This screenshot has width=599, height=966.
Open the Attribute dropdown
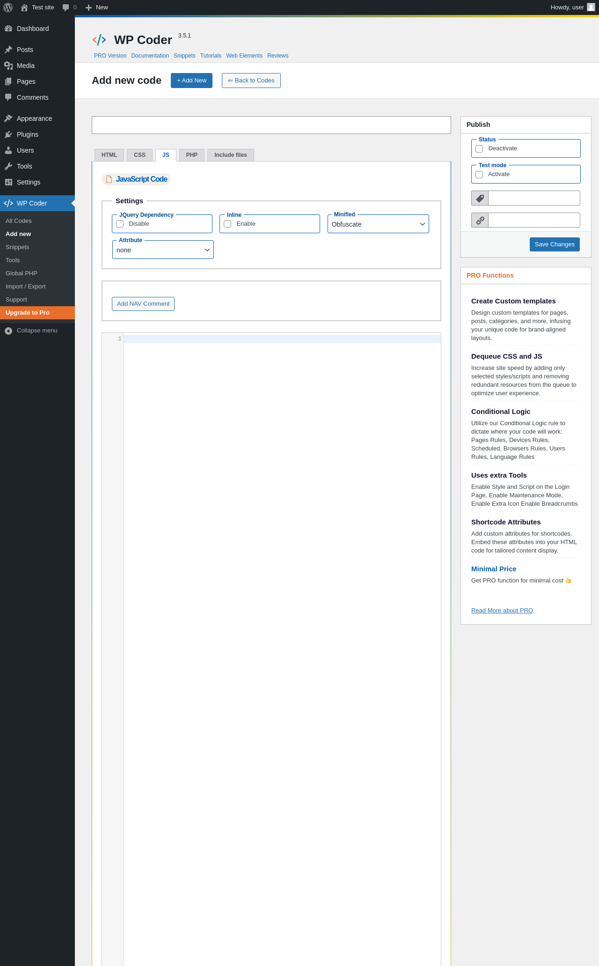(x=163, y=250)
